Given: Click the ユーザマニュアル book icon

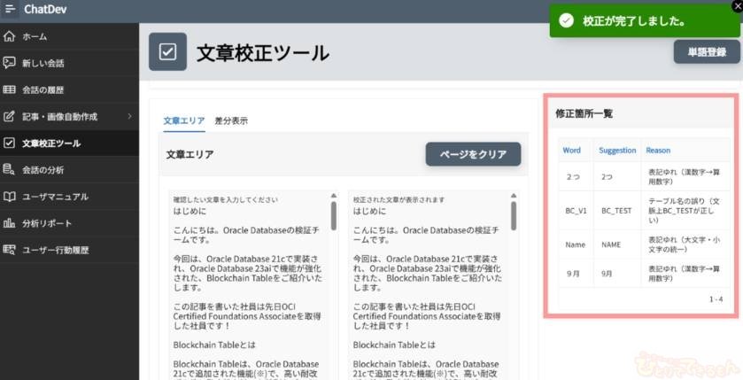Looking at the screenshot, I should pyautogui.click(x=10, y=196).
